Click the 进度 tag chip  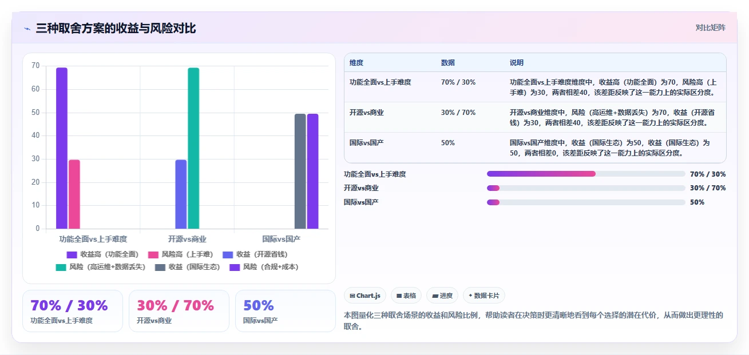pyautogui.click(x=442, y=296)
